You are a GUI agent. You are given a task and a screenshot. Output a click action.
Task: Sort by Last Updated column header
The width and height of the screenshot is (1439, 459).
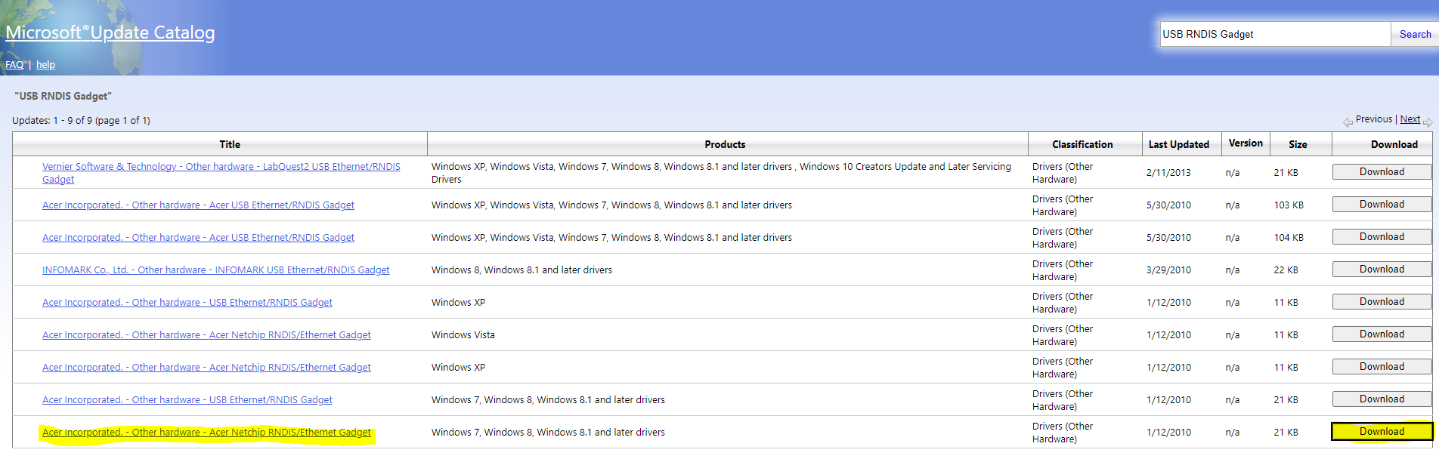pyautogui.click(x=1178, y=144)
